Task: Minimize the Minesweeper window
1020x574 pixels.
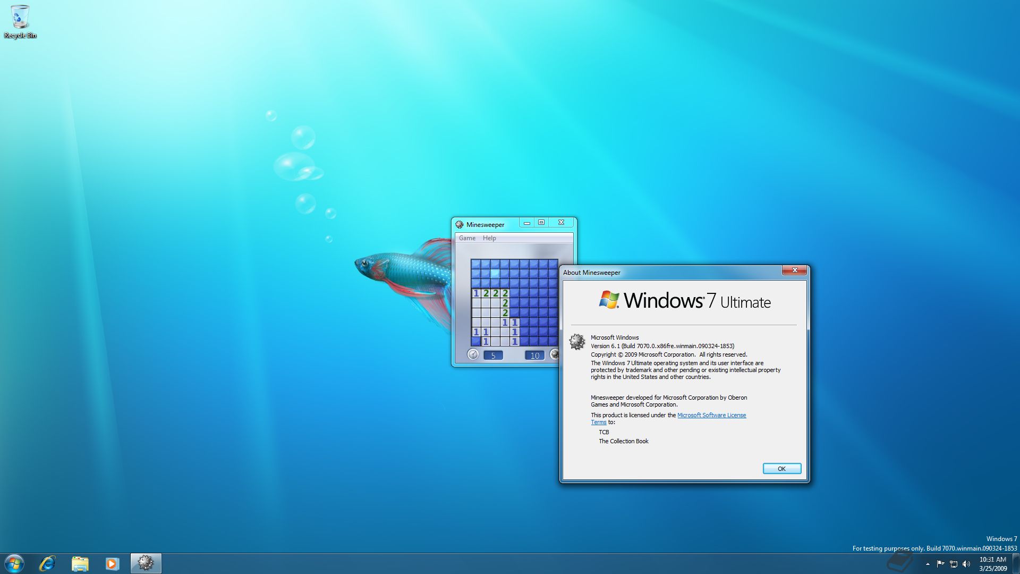Action: pyautogui.click(x=527, y=223)
